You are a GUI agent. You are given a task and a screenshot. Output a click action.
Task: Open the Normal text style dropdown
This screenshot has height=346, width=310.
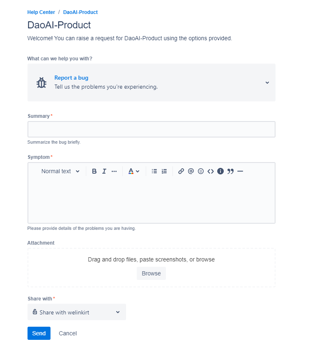point(60,171)
